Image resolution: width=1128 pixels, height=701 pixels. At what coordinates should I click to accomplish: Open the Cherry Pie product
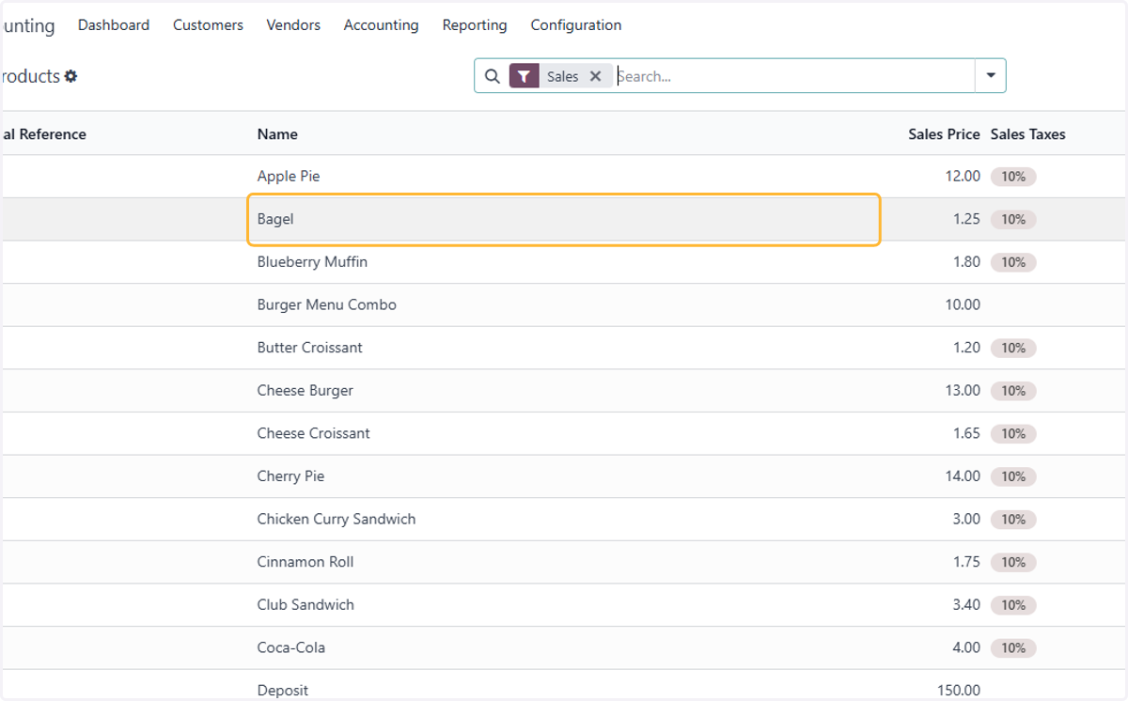pyautogui.click(x=290, y=476)
